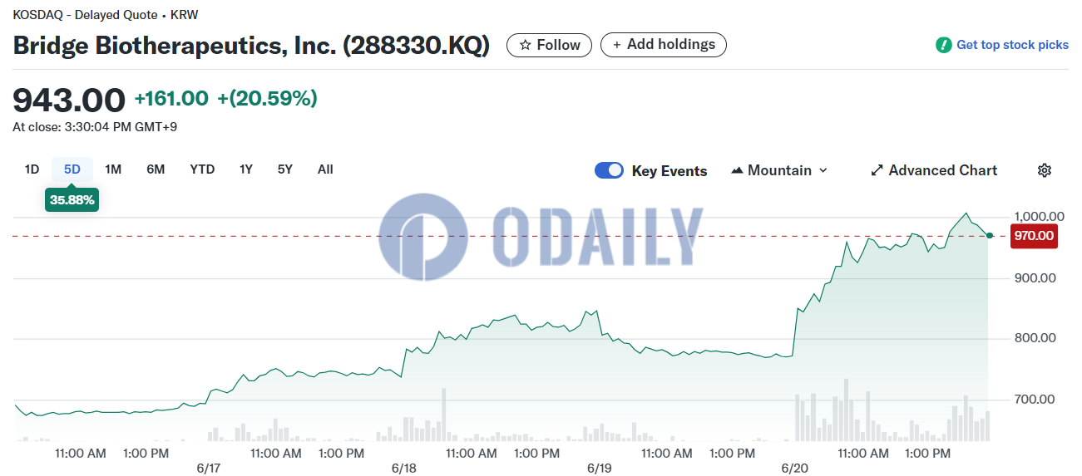The width and height of the screenshot is (1082, 476).
Task: Click the +(20.59%) percent change
Action: pos(267,99)
